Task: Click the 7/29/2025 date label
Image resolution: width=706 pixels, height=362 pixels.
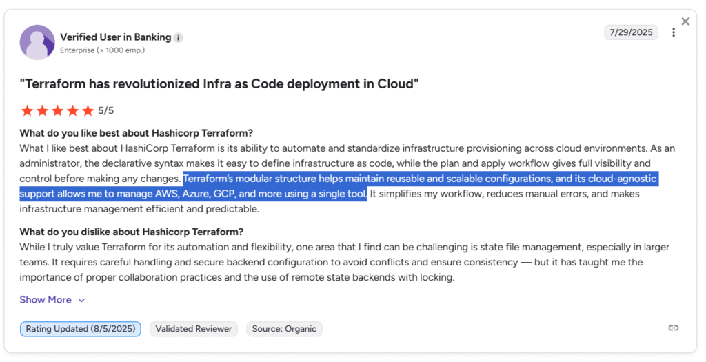Action: pos(631,32)
